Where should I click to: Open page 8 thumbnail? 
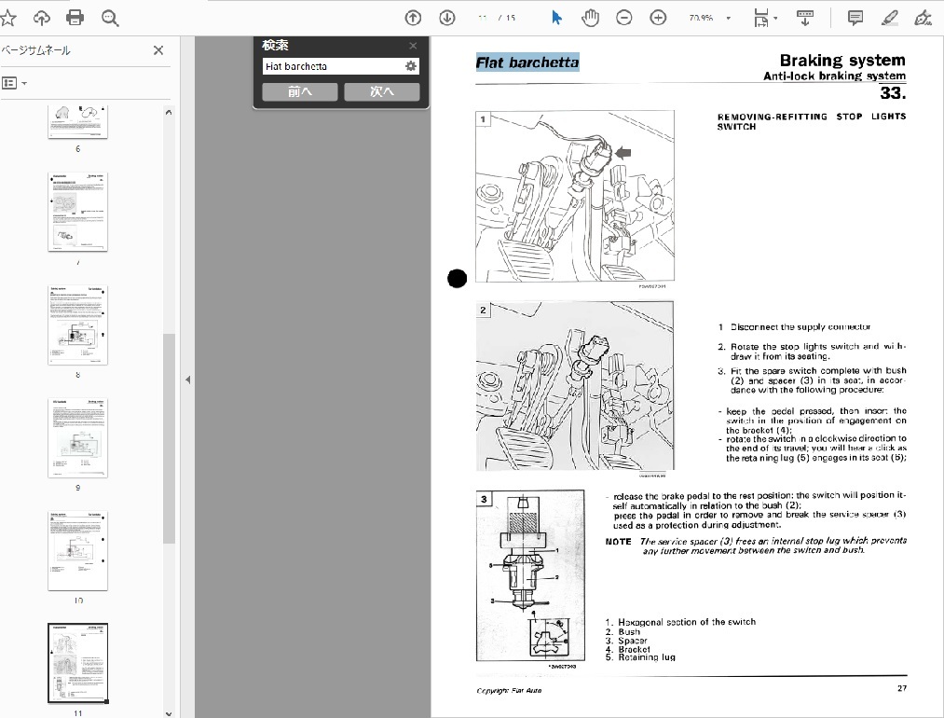point(77,325)
